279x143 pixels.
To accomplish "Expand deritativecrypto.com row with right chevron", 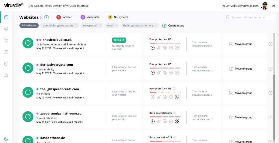I will (271, 69).
